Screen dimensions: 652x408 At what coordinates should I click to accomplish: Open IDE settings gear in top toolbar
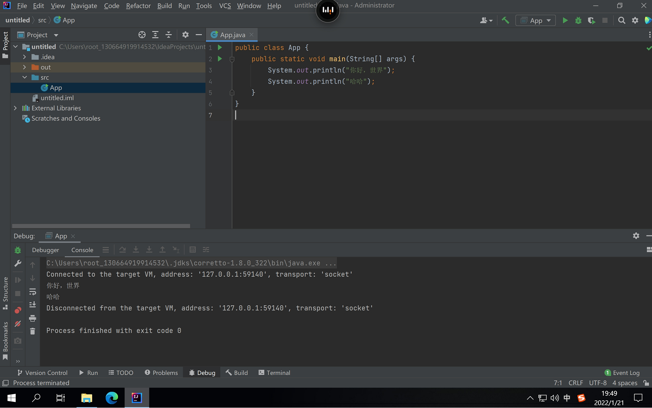tap(635, 20)
